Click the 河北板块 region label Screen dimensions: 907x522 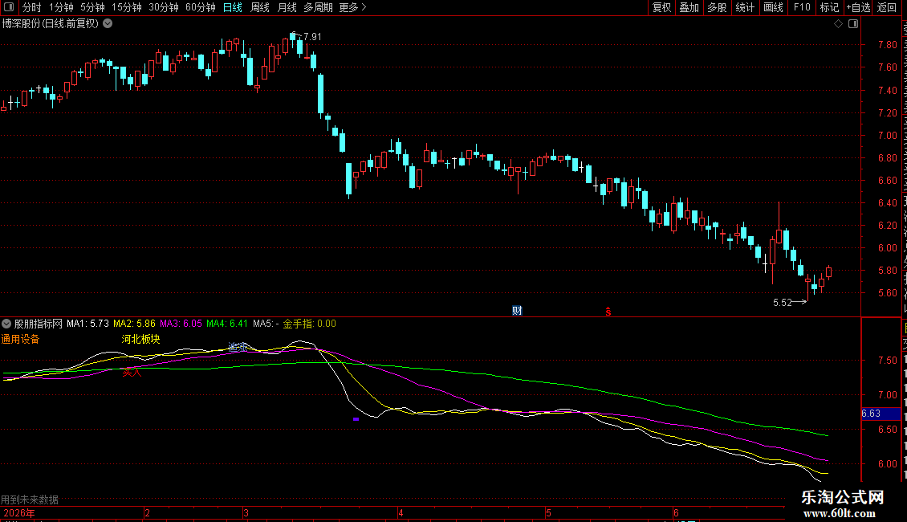(x=140, y=339)
